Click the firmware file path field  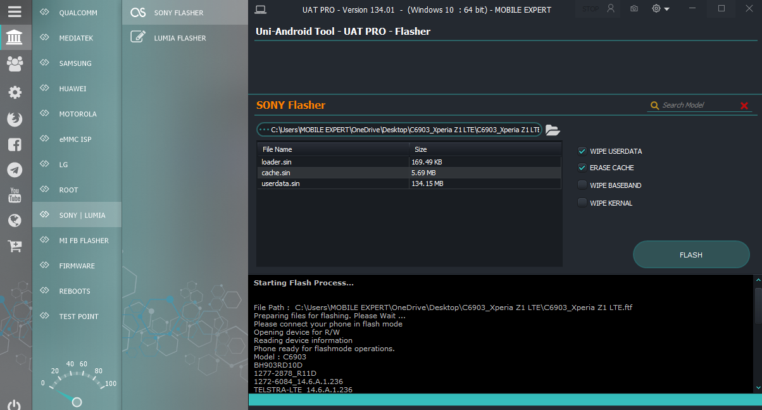(x=399, y=130)
